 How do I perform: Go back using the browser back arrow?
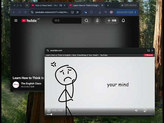14,12
